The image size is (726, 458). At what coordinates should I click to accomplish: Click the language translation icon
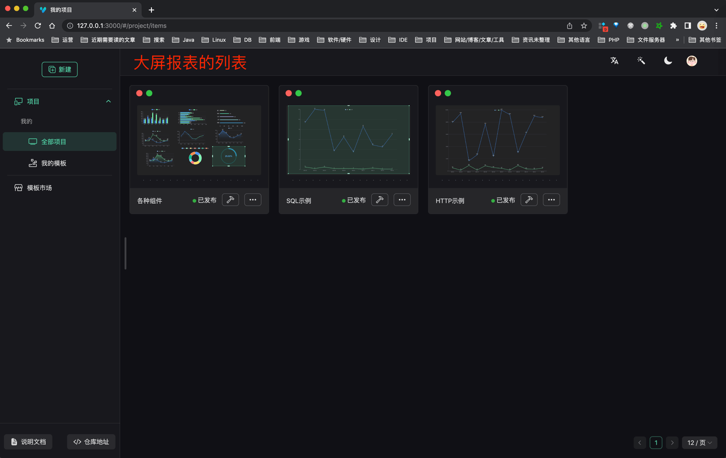pyautogui.click(x=614, y=61)
